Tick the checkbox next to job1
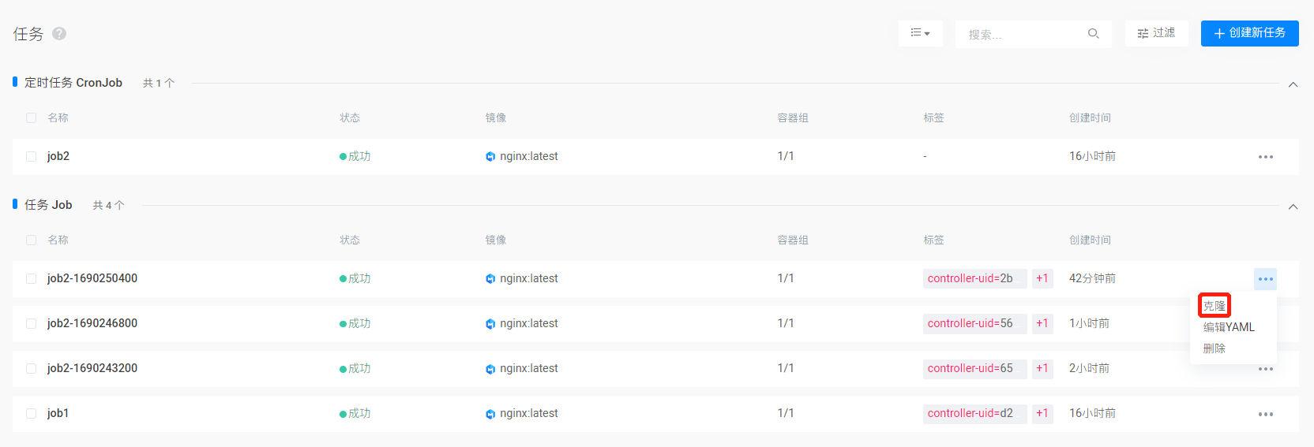 [x=32, y=414]
